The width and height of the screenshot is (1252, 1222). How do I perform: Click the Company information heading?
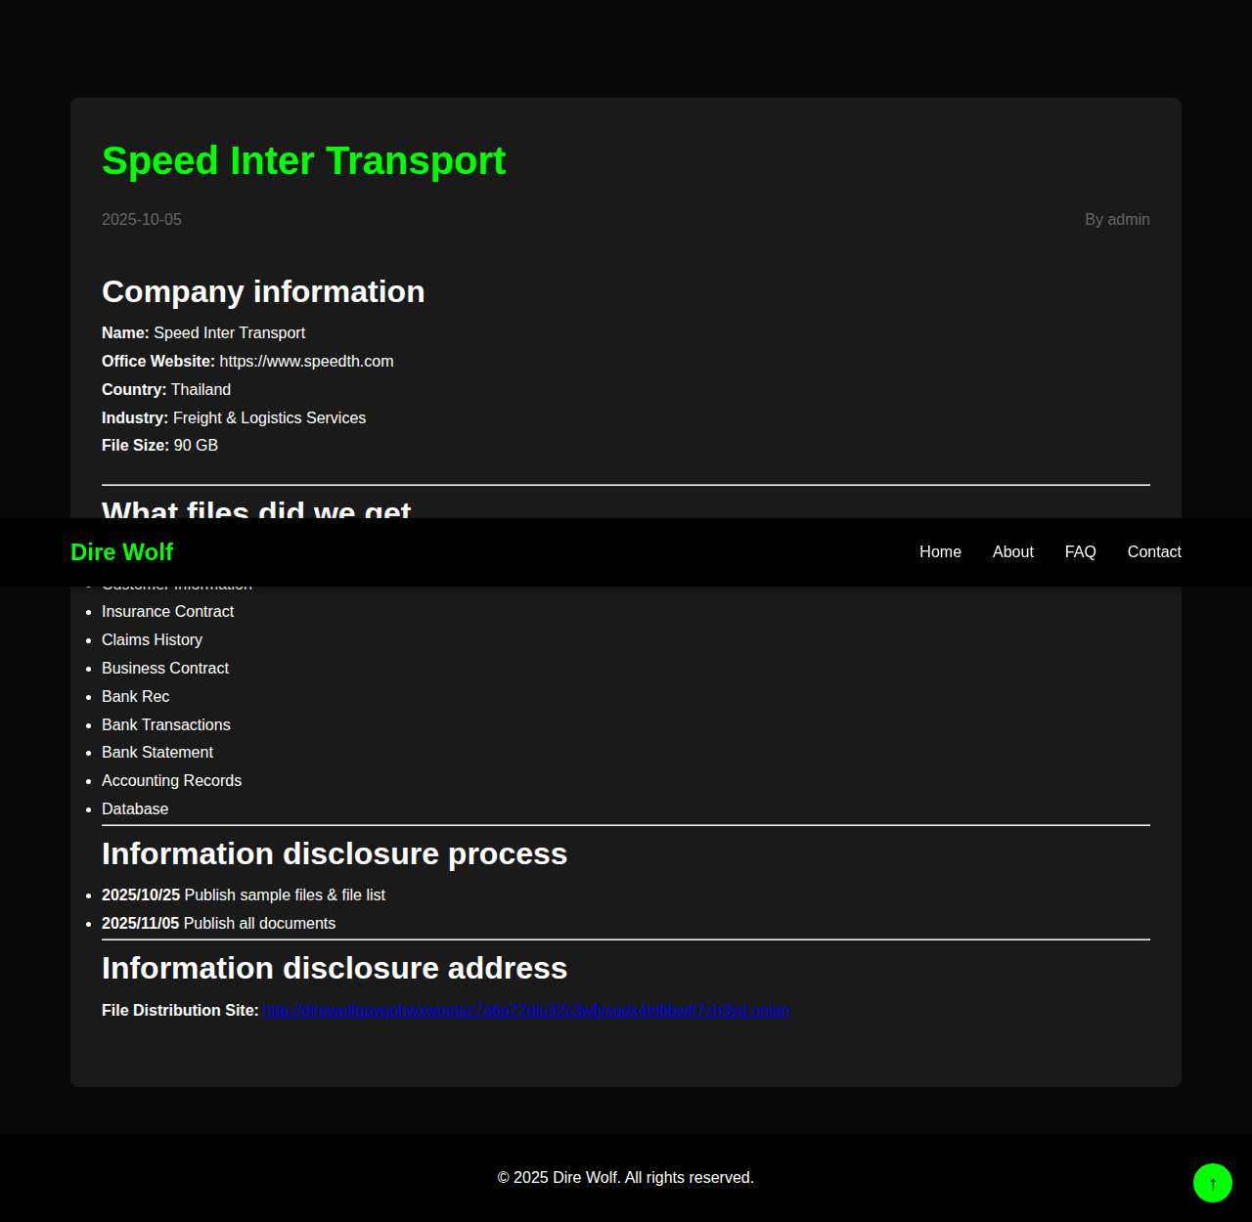point(263,291)
